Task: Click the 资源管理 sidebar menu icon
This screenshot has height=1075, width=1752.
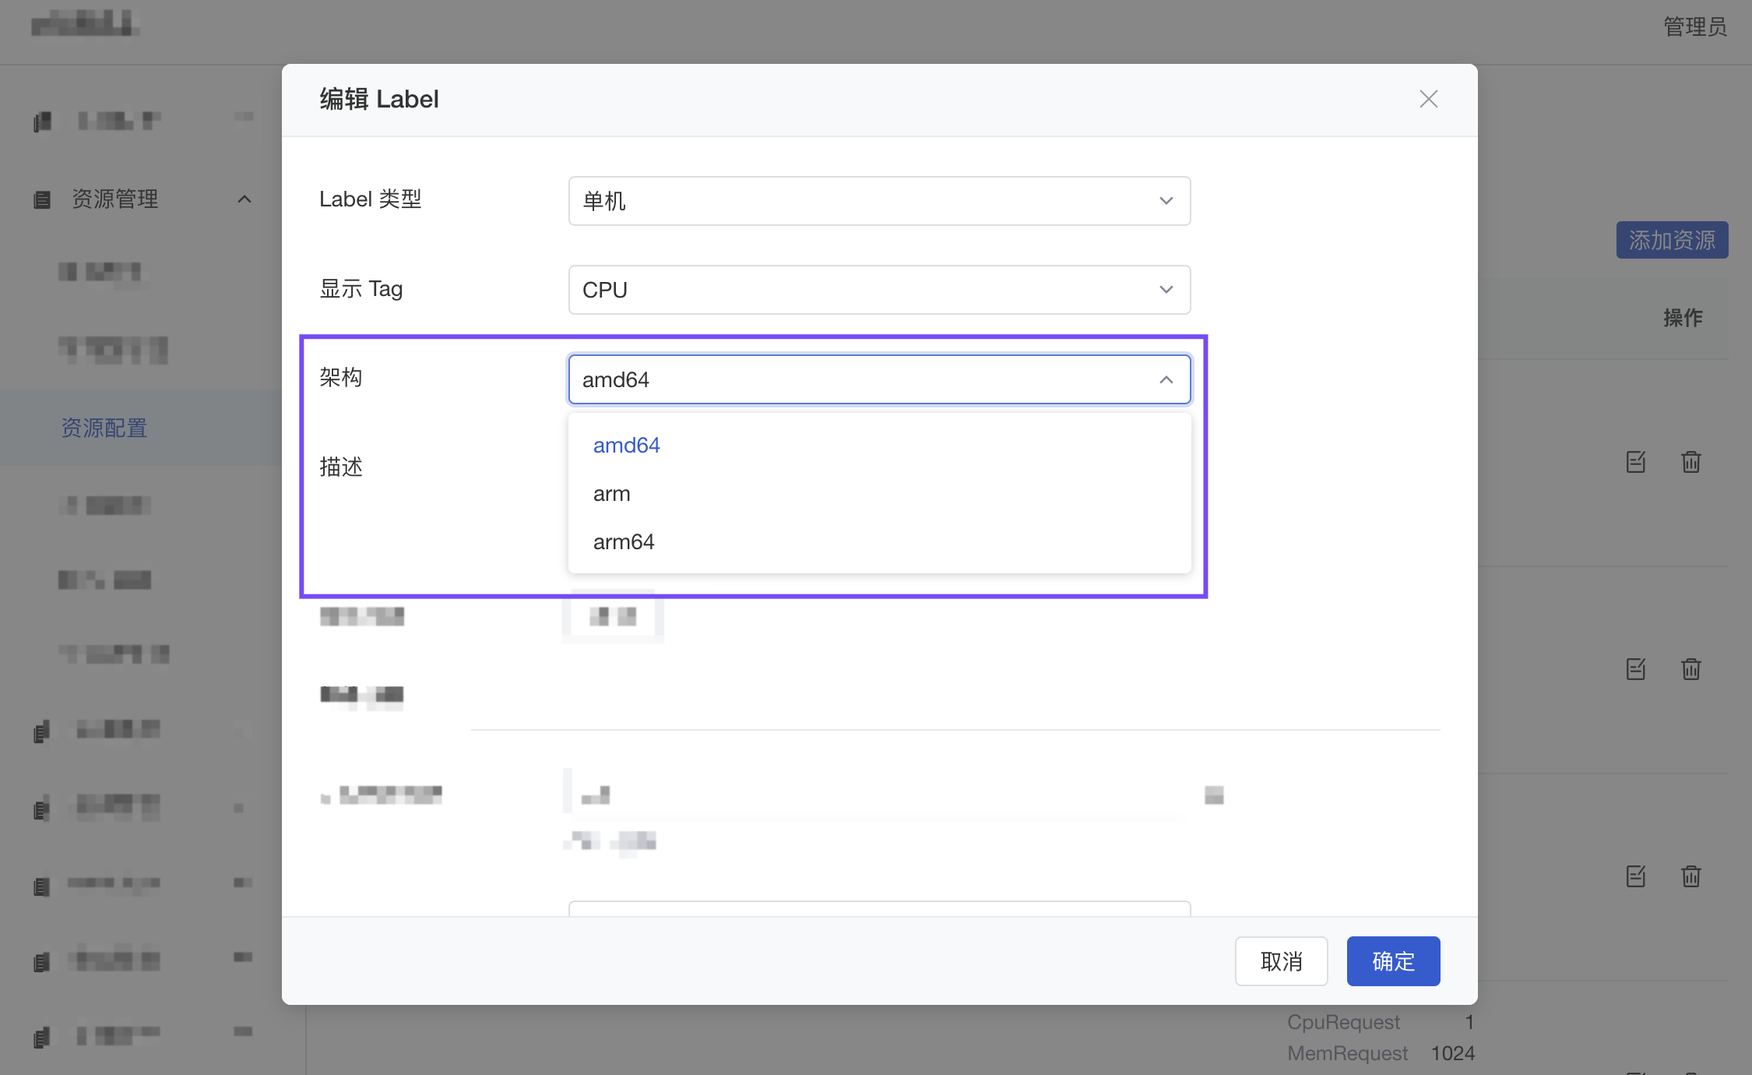Action: coord(42,199)
